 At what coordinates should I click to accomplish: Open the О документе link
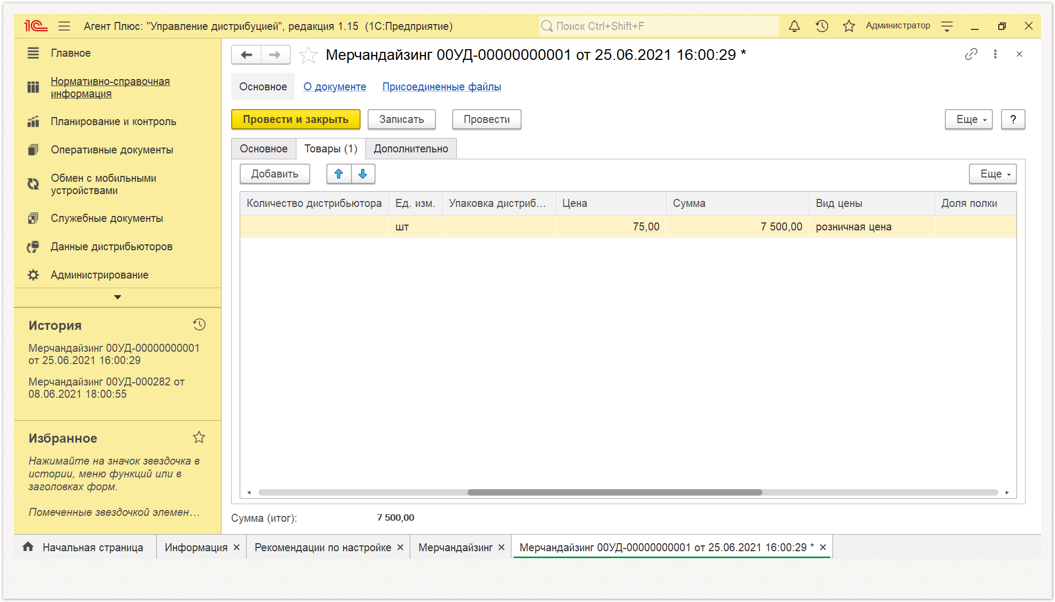point(335,87)
